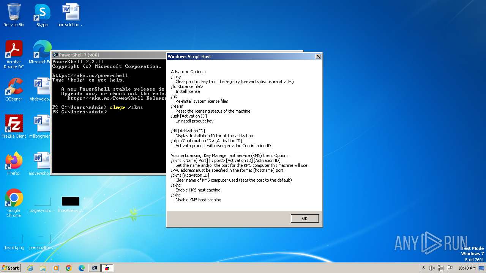Open the Recycle Bin desktop icon
This screenshot has height=273, width=486.
click(14, 15)
